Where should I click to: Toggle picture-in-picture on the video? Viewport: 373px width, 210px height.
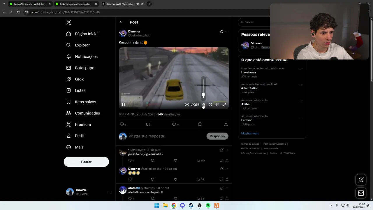tap(217, 105)
